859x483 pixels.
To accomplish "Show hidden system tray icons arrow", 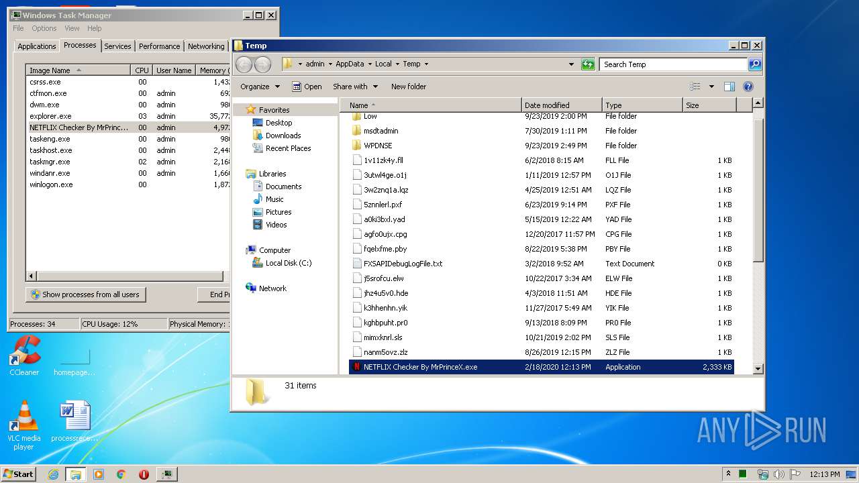I will (x=728, y=474).
